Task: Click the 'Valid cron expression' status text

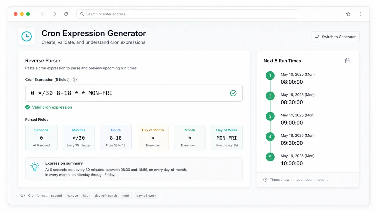Action: pyautogui.click(x=52, y=107)
